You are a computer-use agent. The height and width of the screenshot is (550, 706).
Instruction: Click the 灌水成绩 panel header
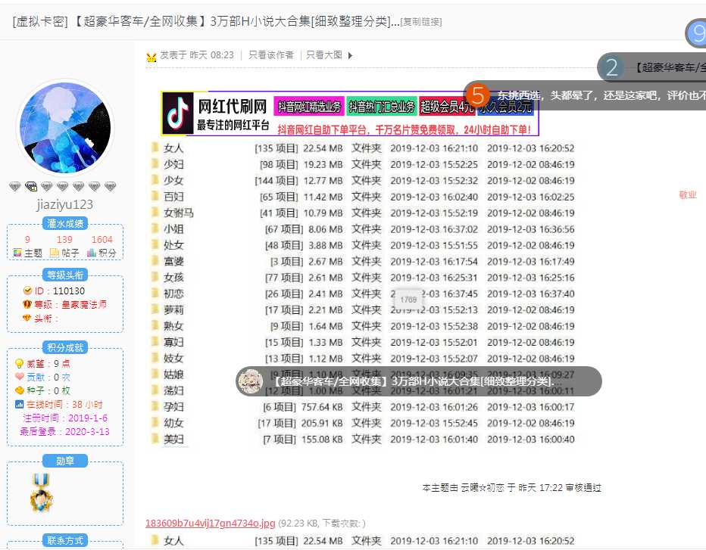(65, 223)
